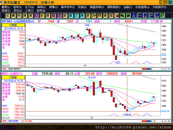Open the 功能操作(E) menu
The height and width of the screenshot is (130, 173).
tap(159, 7)
